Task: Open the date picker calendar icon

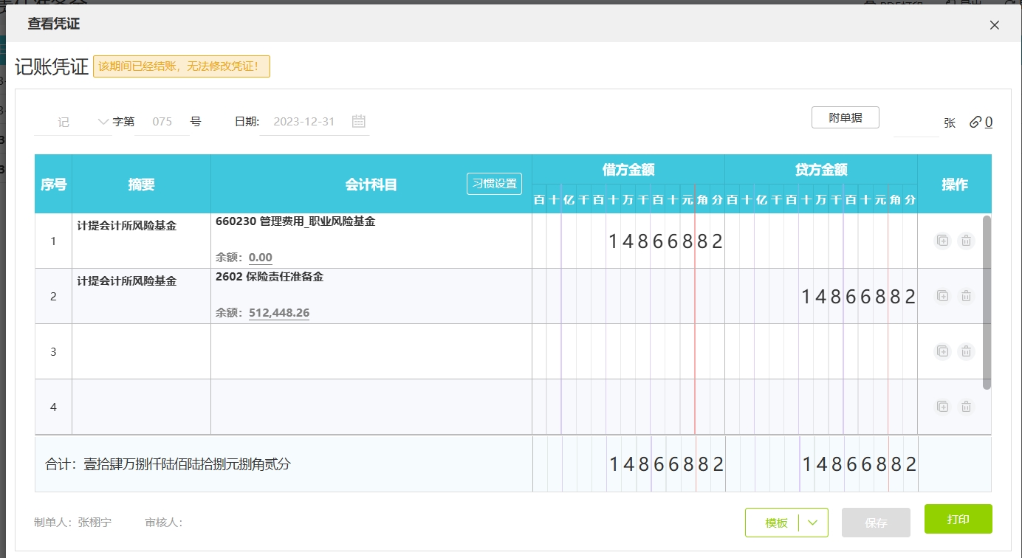Action: (x=359, y=122)
